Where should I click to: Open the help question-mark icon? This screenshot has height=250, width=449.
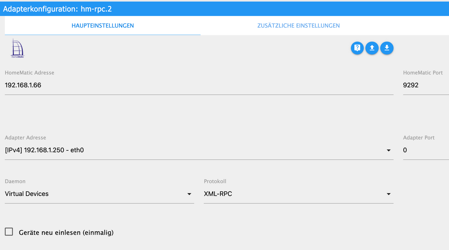[x=357, y=48]
